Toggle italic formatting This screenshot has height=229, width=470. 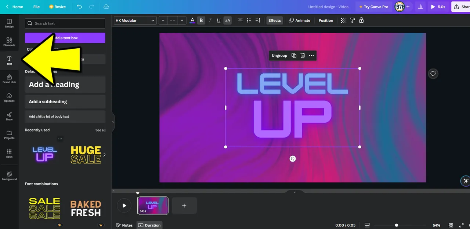(x=210, y=21)
